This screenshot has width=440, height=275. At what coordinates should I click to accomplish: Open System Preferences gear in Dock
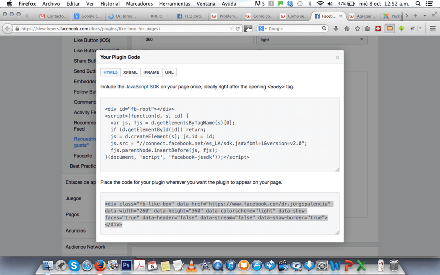coord(322,265)
